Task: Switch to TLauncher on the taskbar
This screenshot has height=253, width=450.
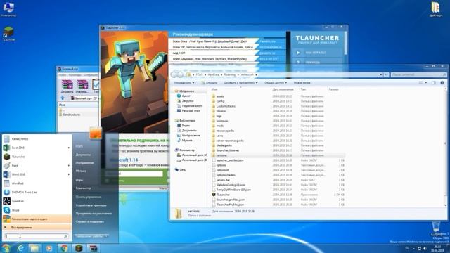Action: point(79,248)
